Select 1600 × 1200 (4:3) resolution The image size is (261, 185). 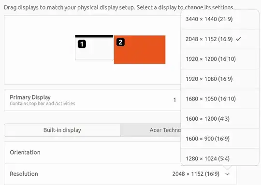[x=220, y=119]
